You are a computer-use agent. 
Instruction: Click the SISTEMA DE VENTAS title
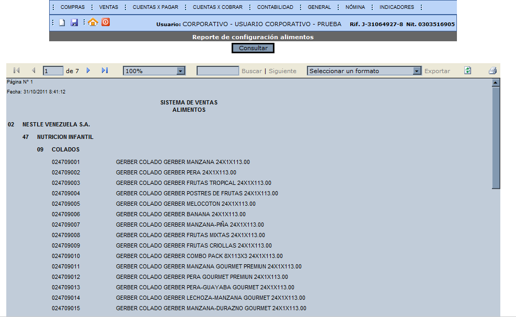click(189, 102)
